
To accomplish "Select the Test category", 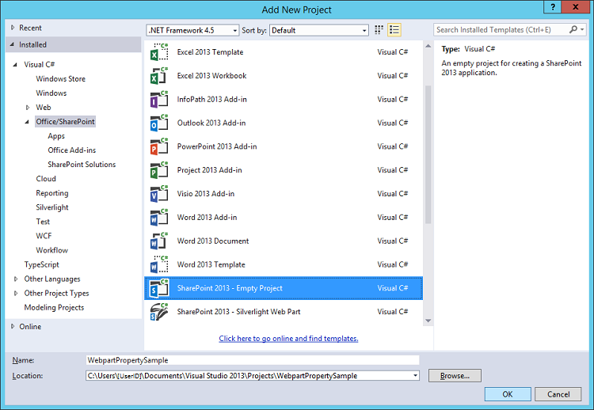I will [43, 222].
